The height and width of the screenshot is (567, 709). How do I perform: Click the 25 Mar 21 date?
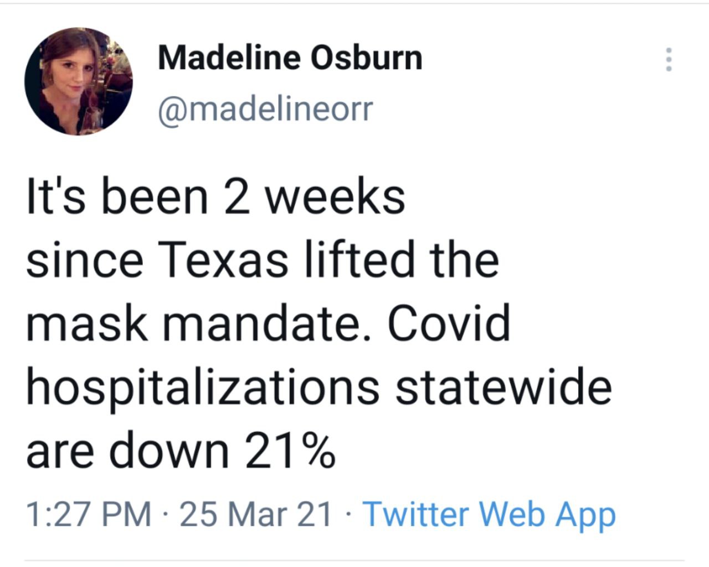tap(256, 514)
